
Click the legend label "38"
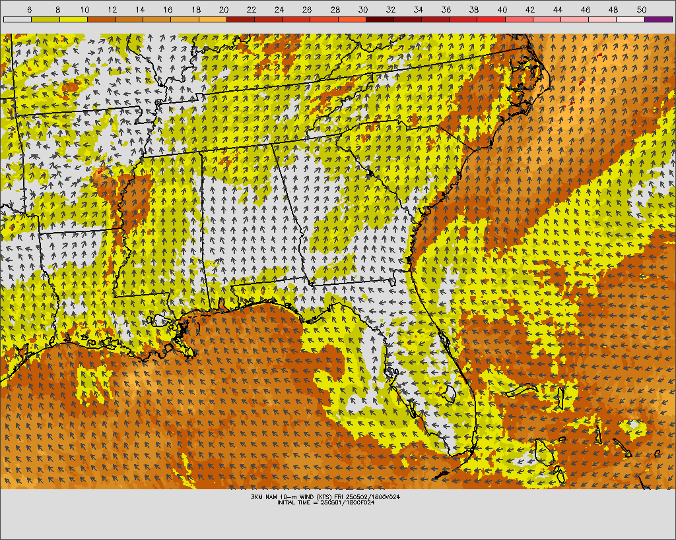click(x=474, y=9)
